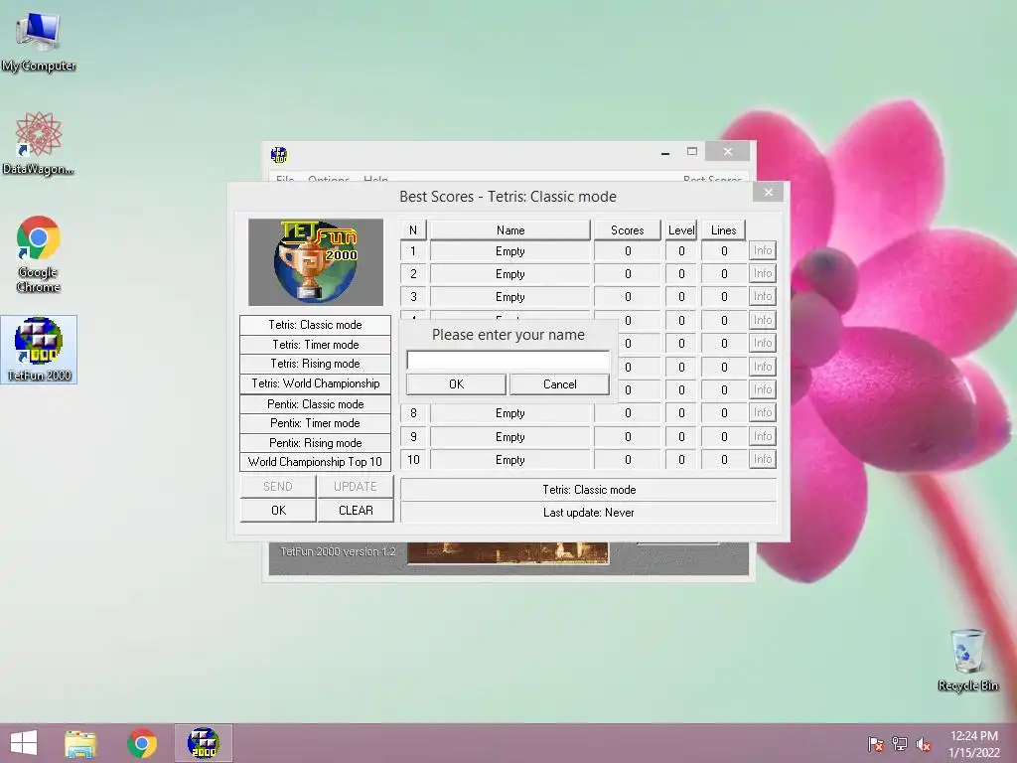1017x763 pixels.
Task: Open Action Center flag tray icon
Action: pos(875,744)
